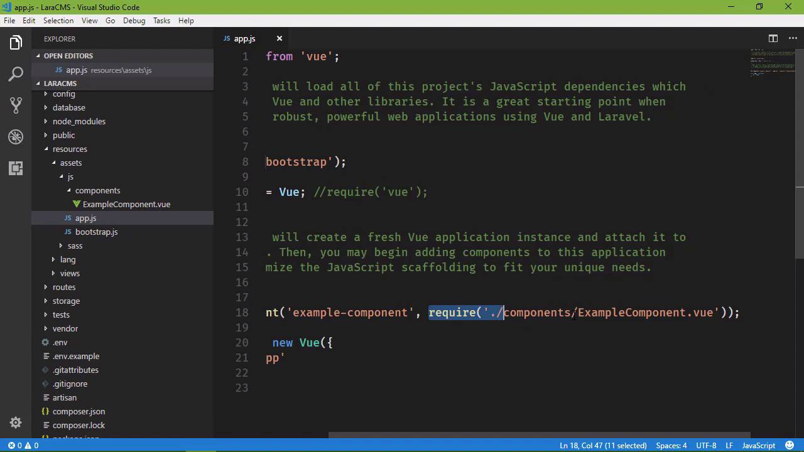Expand the sass folder

pyautogui.click(x=122, y=245)
